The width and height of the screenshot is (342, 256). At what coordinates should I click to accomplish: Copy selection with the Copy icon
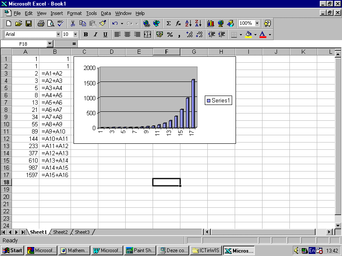click(x=83, y=23)
